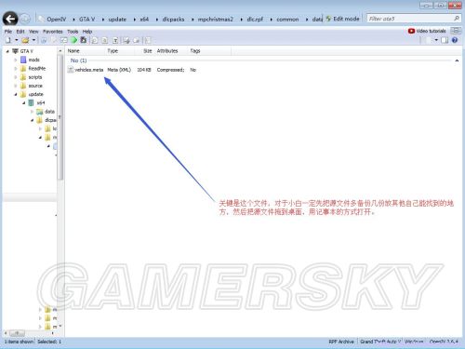The width and height of the screenshot is (465, 349).
Task: Sort by Type column header
Action: (x=113, y=51)
